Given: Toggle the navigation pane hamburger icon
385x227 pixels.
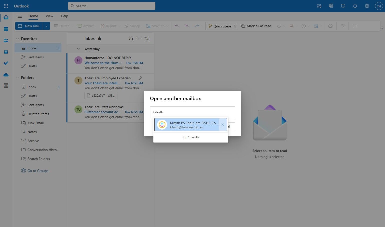Looking at the screenshot, I should pos(20,16).
